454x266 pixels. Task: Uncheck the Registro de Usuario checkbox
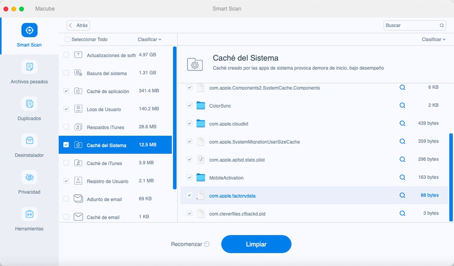(66, 181)
